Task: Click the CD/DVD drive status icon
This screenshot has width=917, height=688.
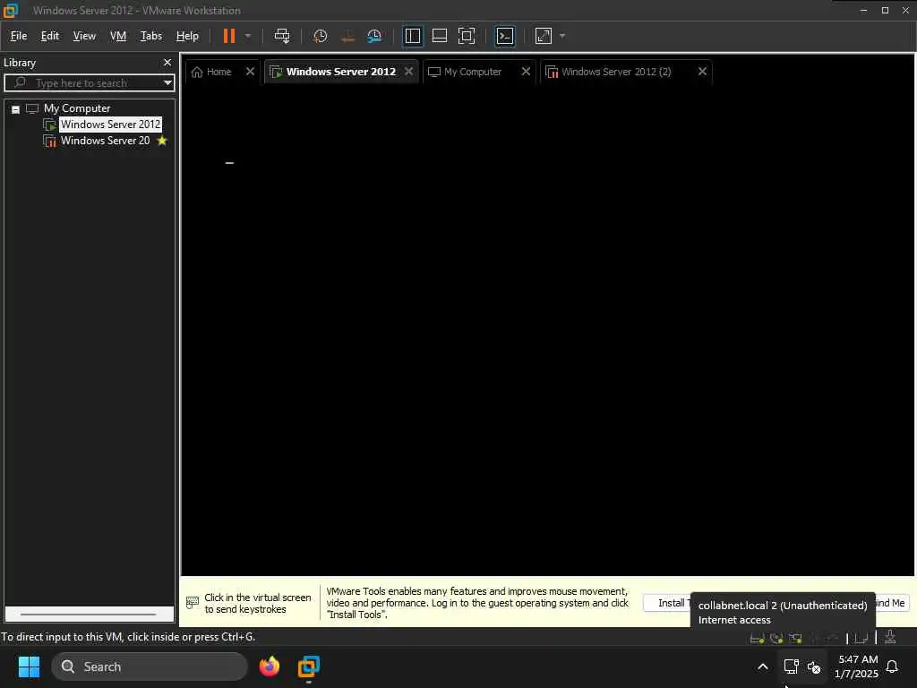Action: click(x=776, y=638)
